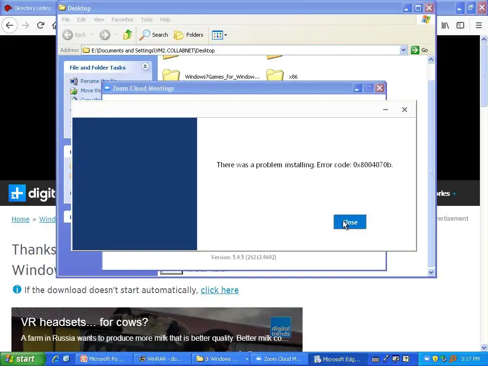488x366 pixels.
Task: Toggle the browser sidebar icon
Action: 460,25
